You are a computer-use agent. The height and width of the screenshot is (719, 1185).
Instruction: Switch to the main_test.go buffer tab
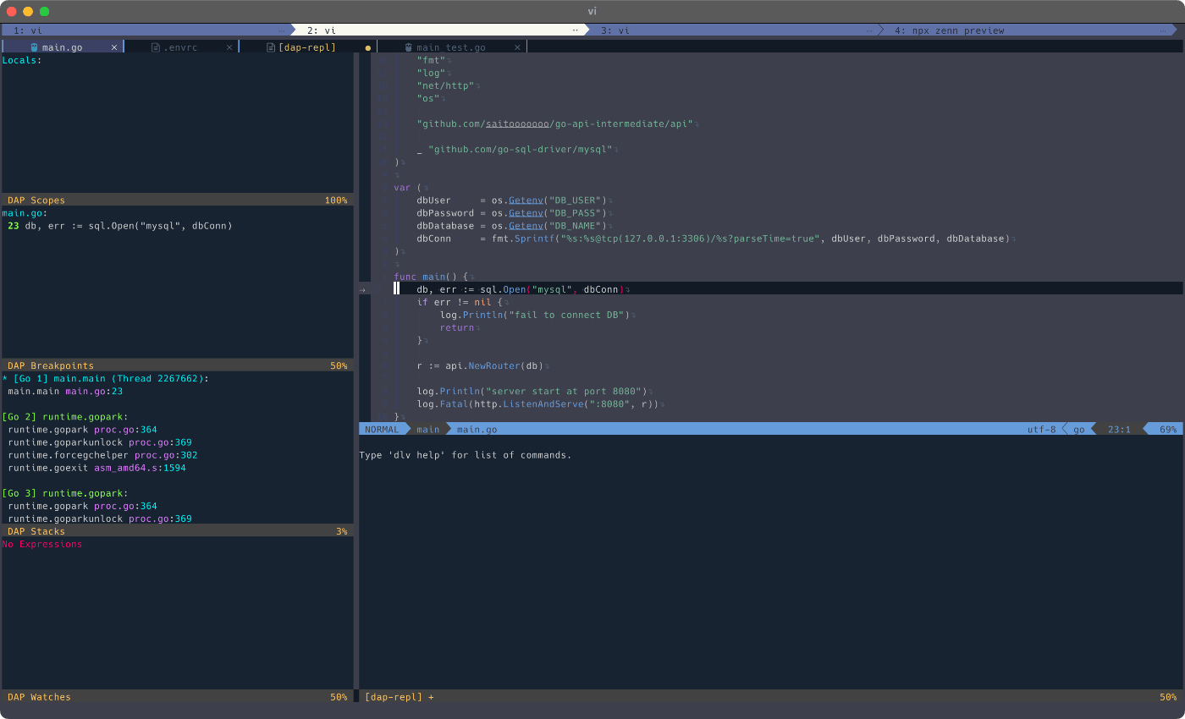(x=451, y=47)
